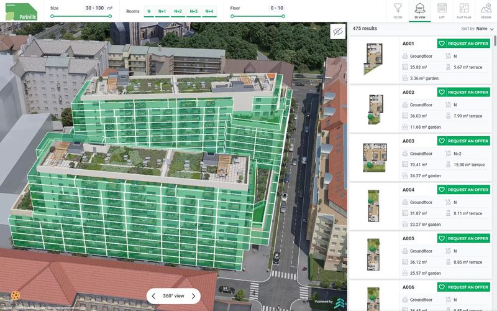Click the garden icon beside 23.27 m² garden
This screenshot has height=311, width=497.
pyautogui.click(x=405, y=225)
